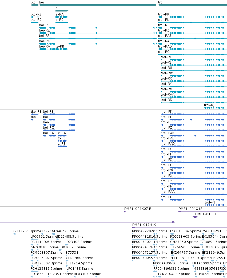Click the trol-RX transcript label
The height and width of the screenshot is (278, 227).
pos(166,78)
